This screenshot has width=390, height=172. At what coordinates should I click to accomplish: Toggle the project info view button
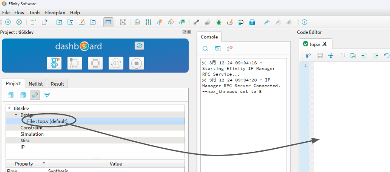(35, 95)
